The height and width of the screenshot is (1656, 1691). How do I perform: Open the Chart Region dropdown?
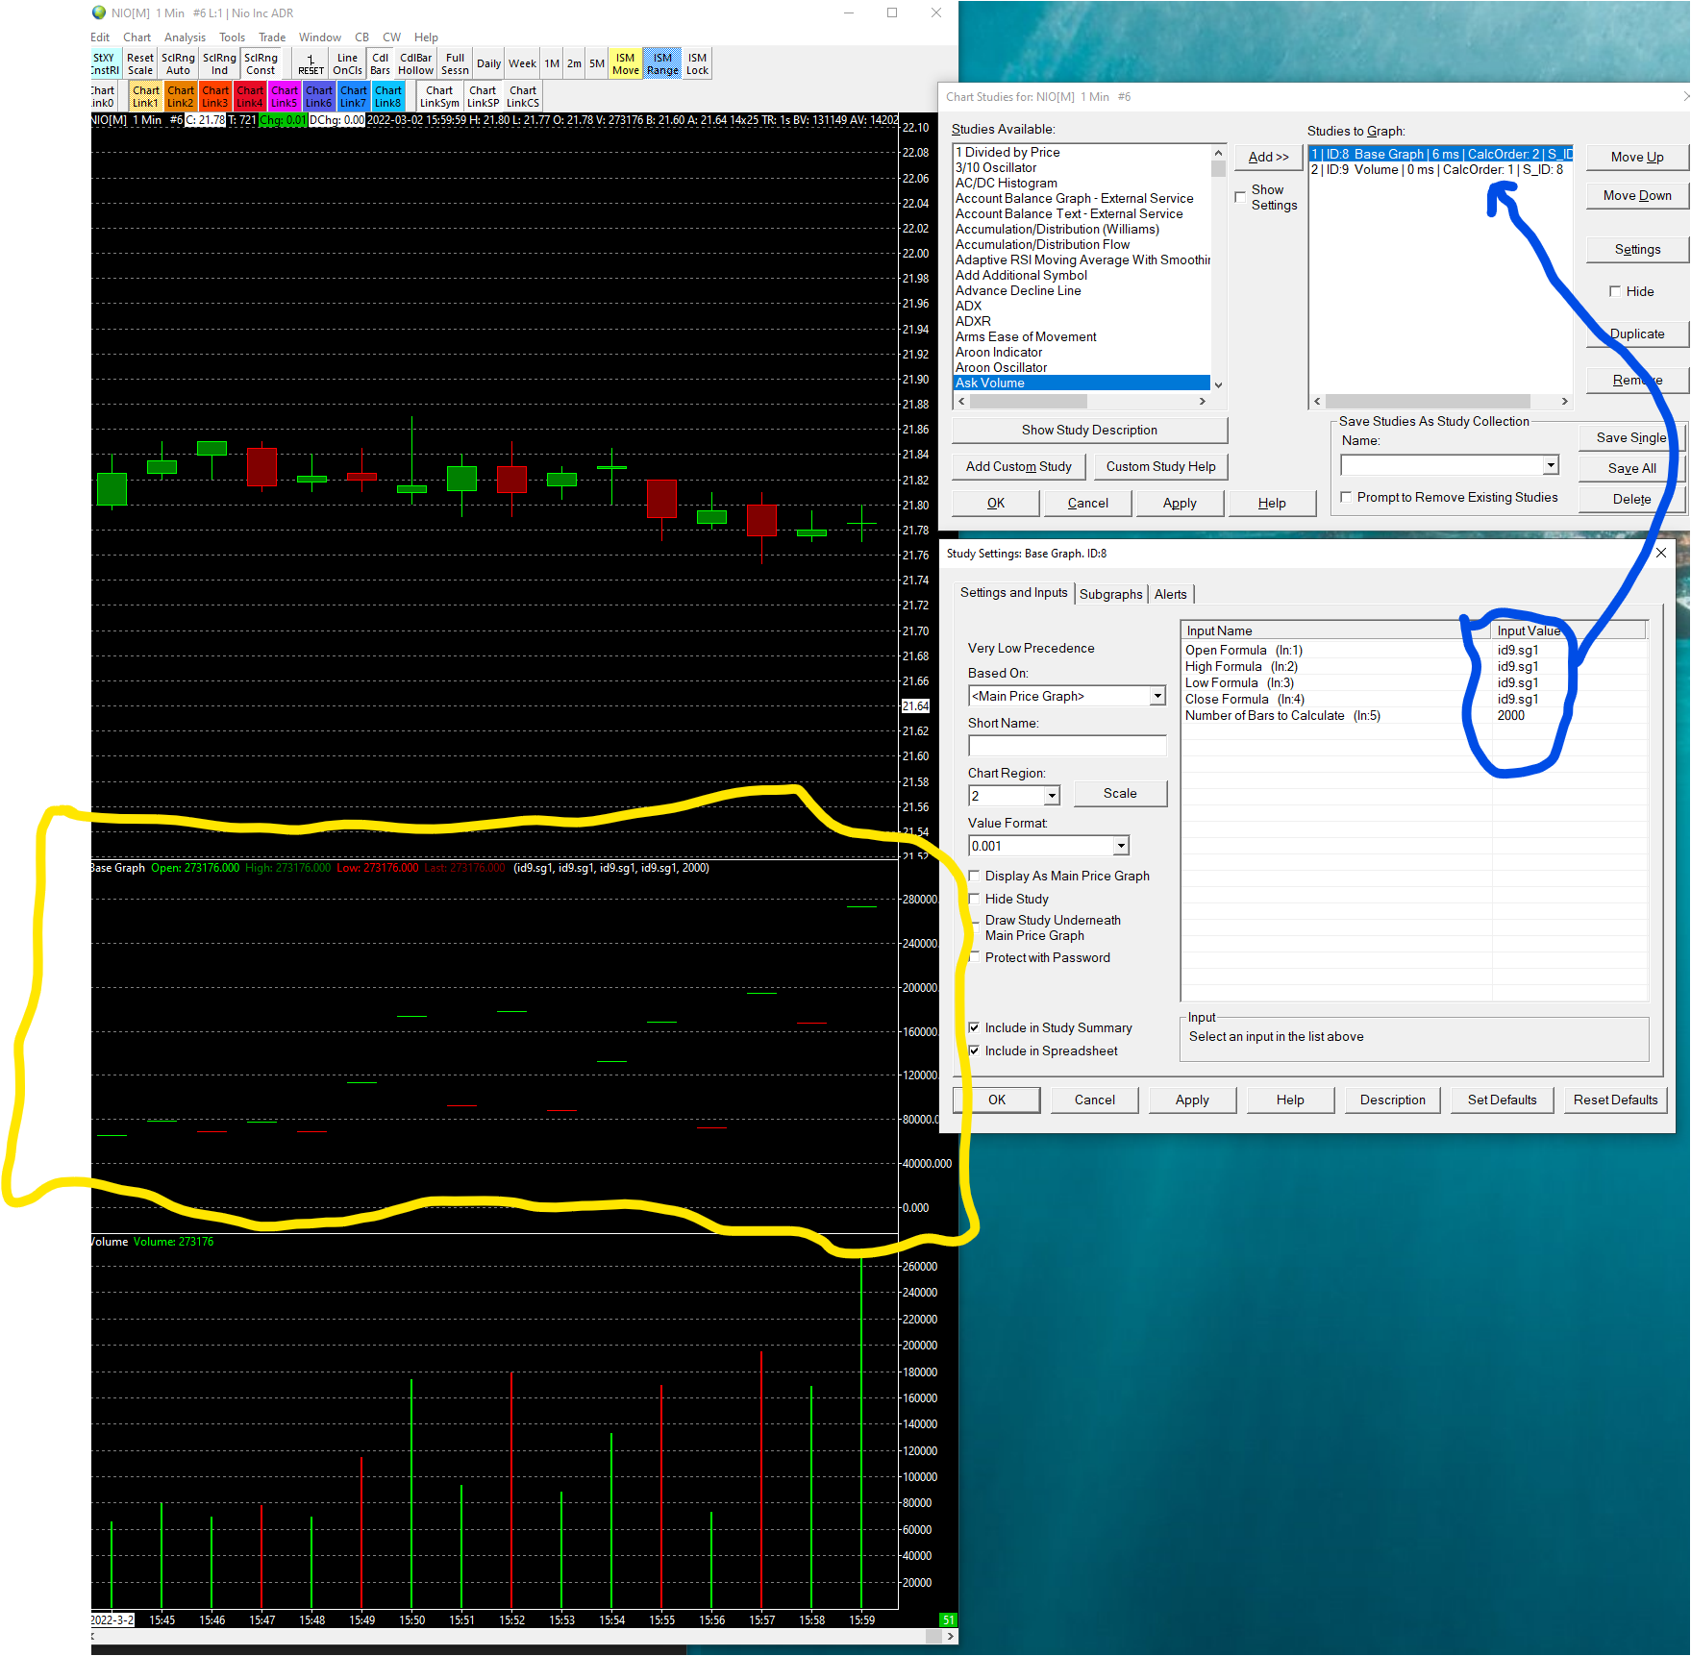(1052, 796)
